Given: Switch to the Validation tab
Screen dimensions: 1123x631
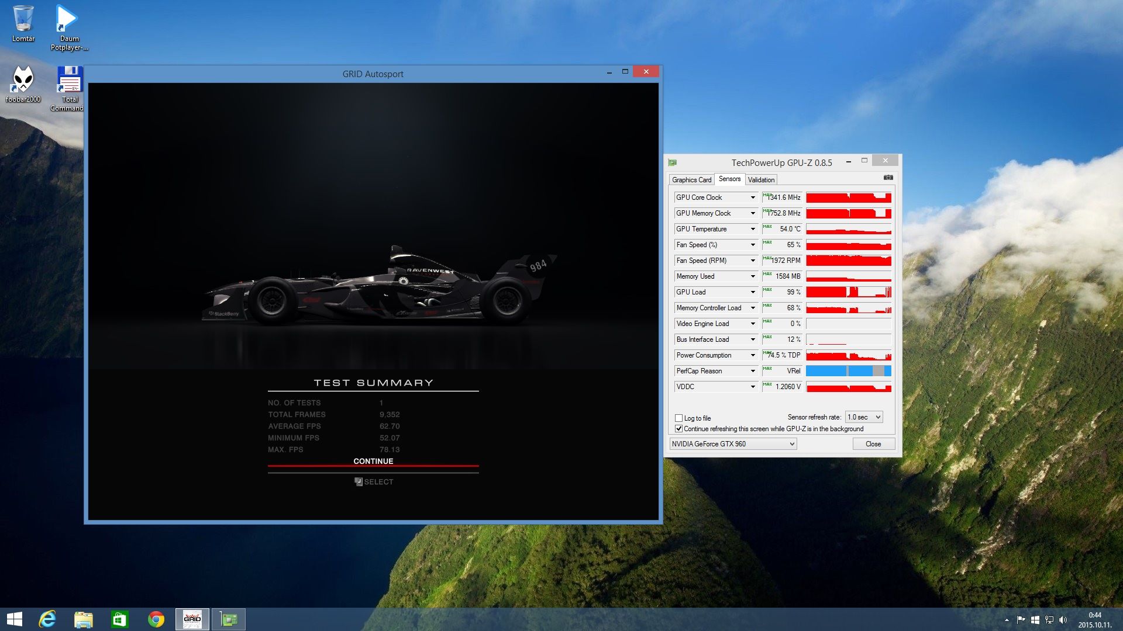Looking at the screenshot, I should pyautogui.click(x=761, y=180).
